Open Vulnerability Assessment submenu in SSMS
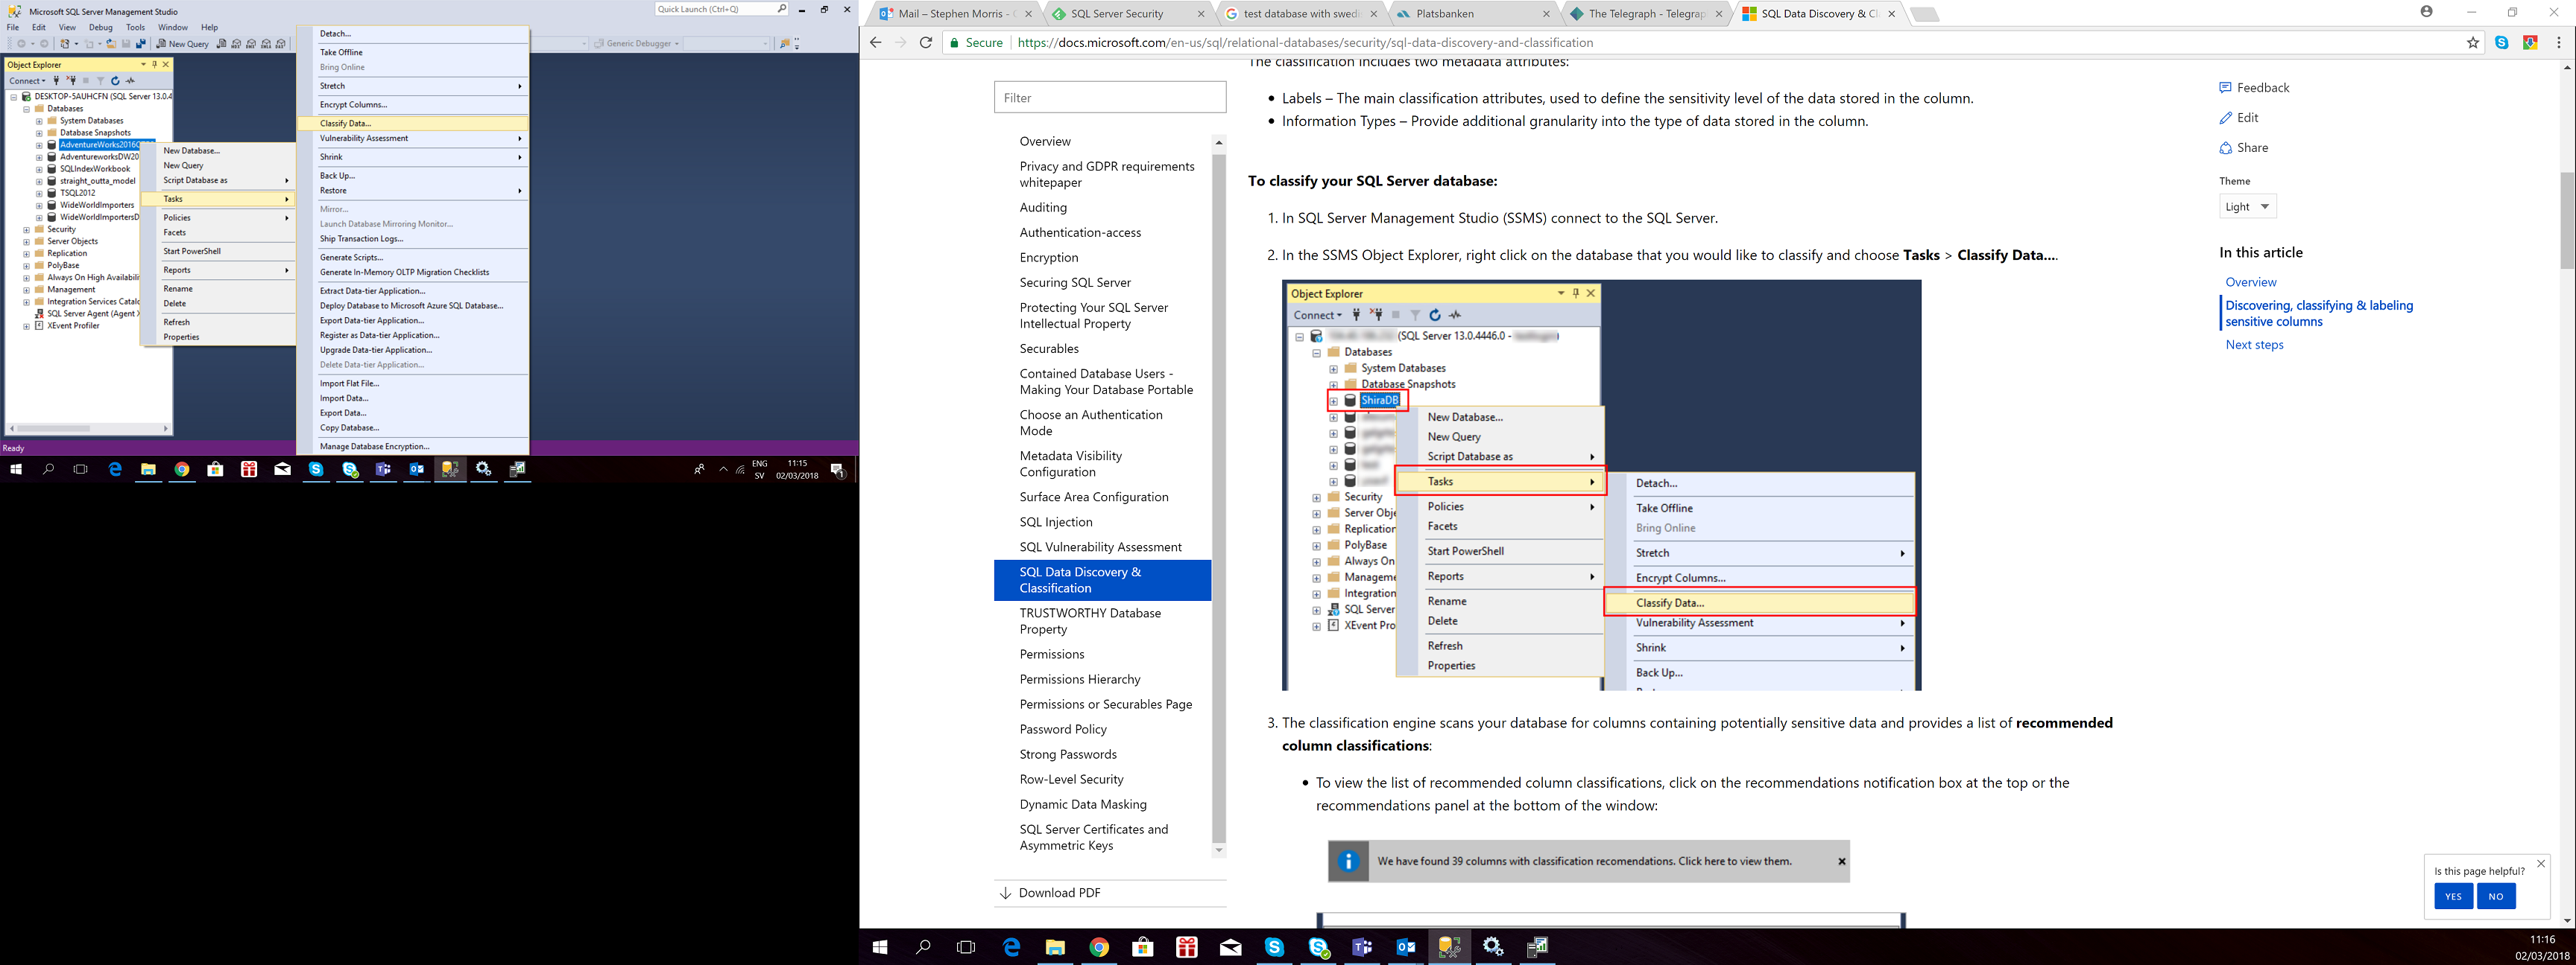 412,138
